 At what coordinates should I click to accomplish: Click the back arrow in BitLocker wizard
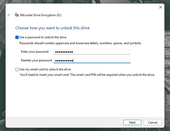tap(9, 15)
